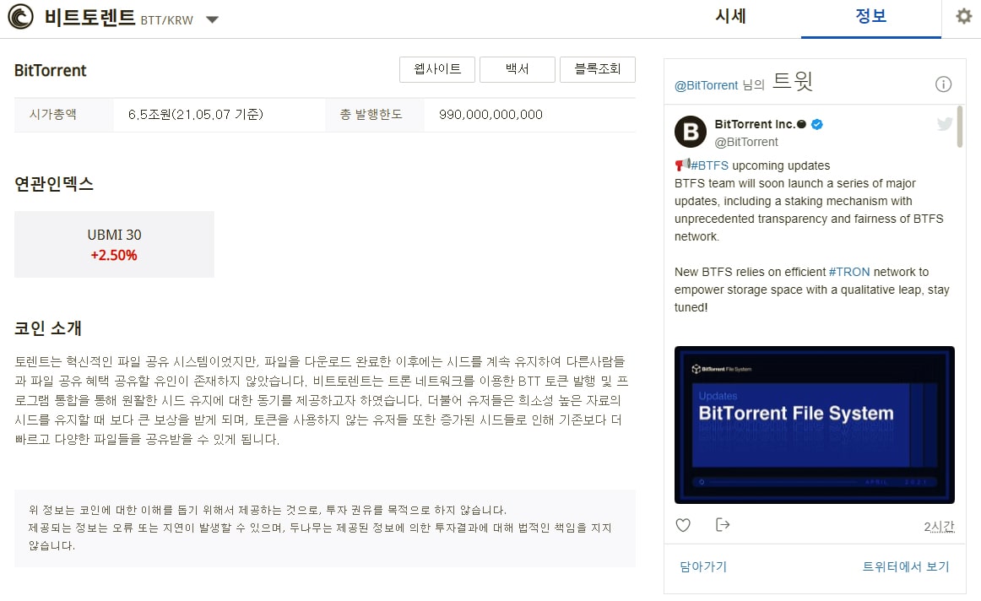The image size is (981, 601).
Task: Open the #TRON hashtag link
Action: 849,272
